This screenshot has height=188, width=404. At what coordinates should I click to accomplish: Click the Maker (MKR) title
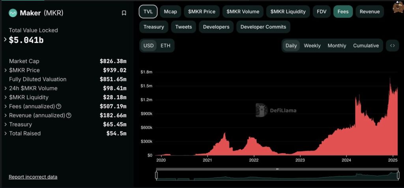[x=41, y=13]
